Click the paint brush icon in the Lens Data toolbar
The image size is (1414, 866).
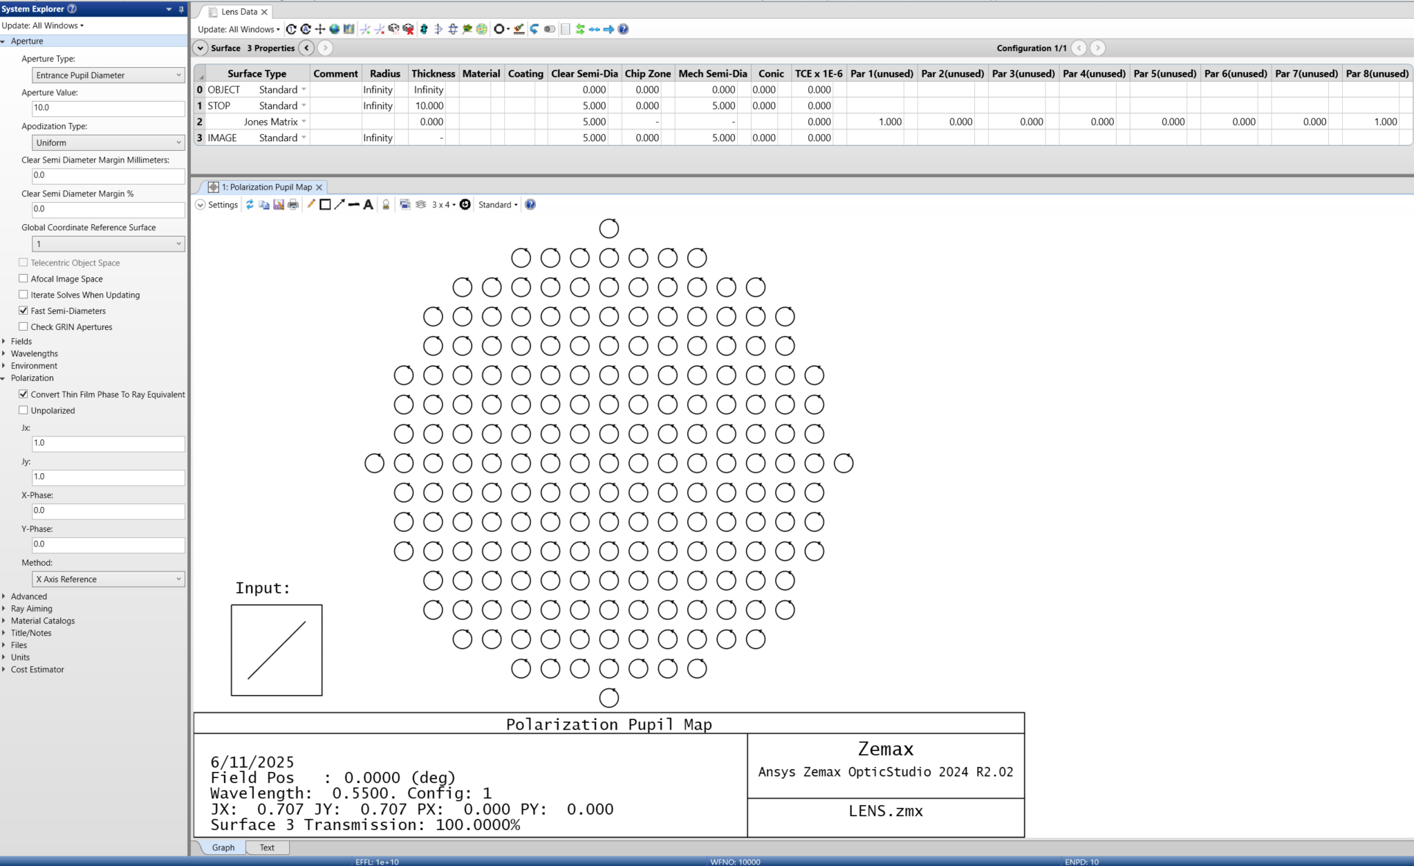[519, 29]
